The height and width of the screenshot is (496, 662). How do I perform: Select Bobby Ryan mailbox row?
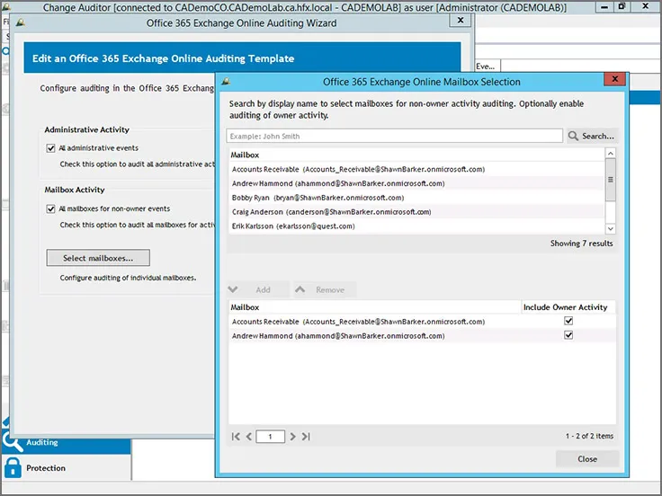coord(416,198)
